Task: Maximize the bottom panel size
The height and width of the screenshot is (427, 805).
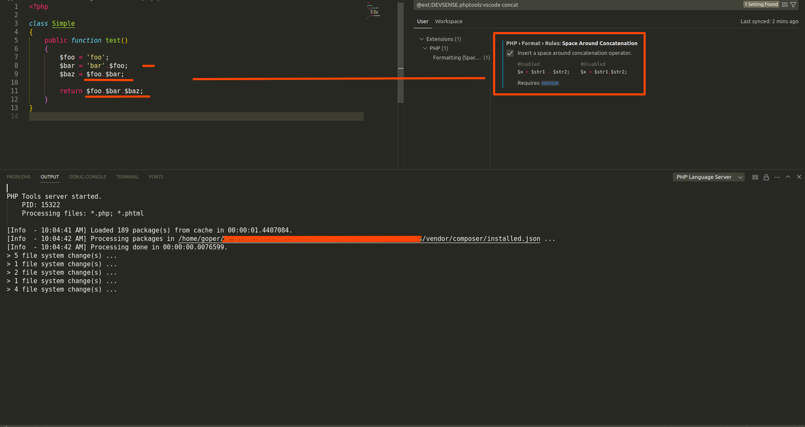Action: pyautogui.click(x=788, y=177)
